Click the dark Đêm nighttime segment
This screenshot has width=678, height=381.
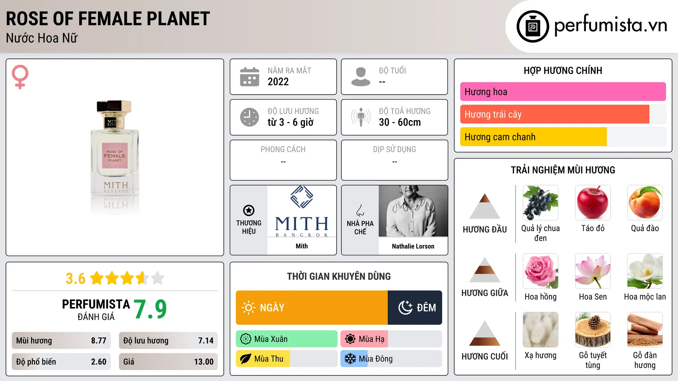coord(415,308)
